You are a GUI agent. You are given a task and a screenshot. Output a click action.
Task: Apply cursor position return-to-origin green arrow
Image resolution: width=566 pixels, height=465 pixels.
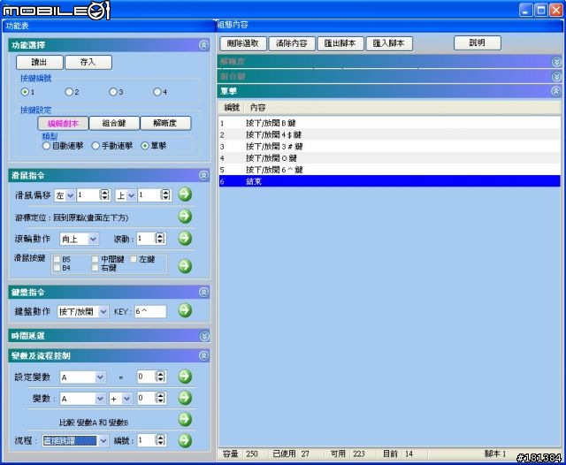(185, 217)
